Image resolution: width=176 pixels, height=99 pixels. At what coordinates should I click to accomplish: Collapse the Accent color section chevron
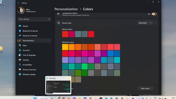[x=156, y=23]
